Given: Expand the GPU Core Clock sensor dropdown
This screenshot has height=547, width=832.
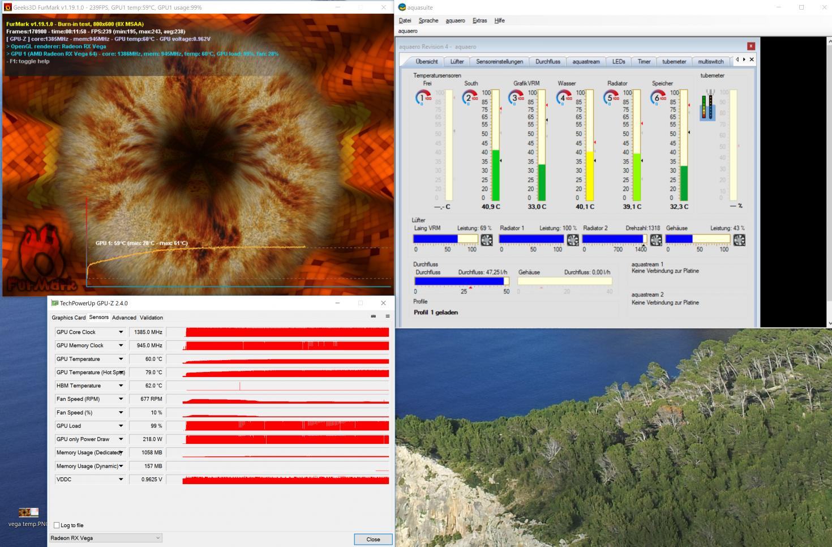Looking at the screenshot, I should [121, 332].
